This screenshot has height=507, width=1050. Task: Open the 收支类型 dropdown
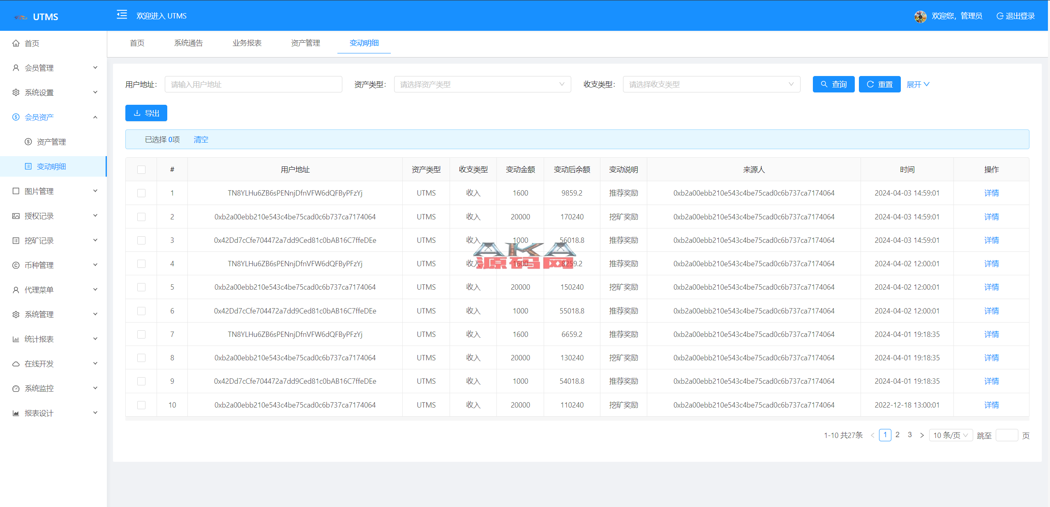click(x=711, y=84)
